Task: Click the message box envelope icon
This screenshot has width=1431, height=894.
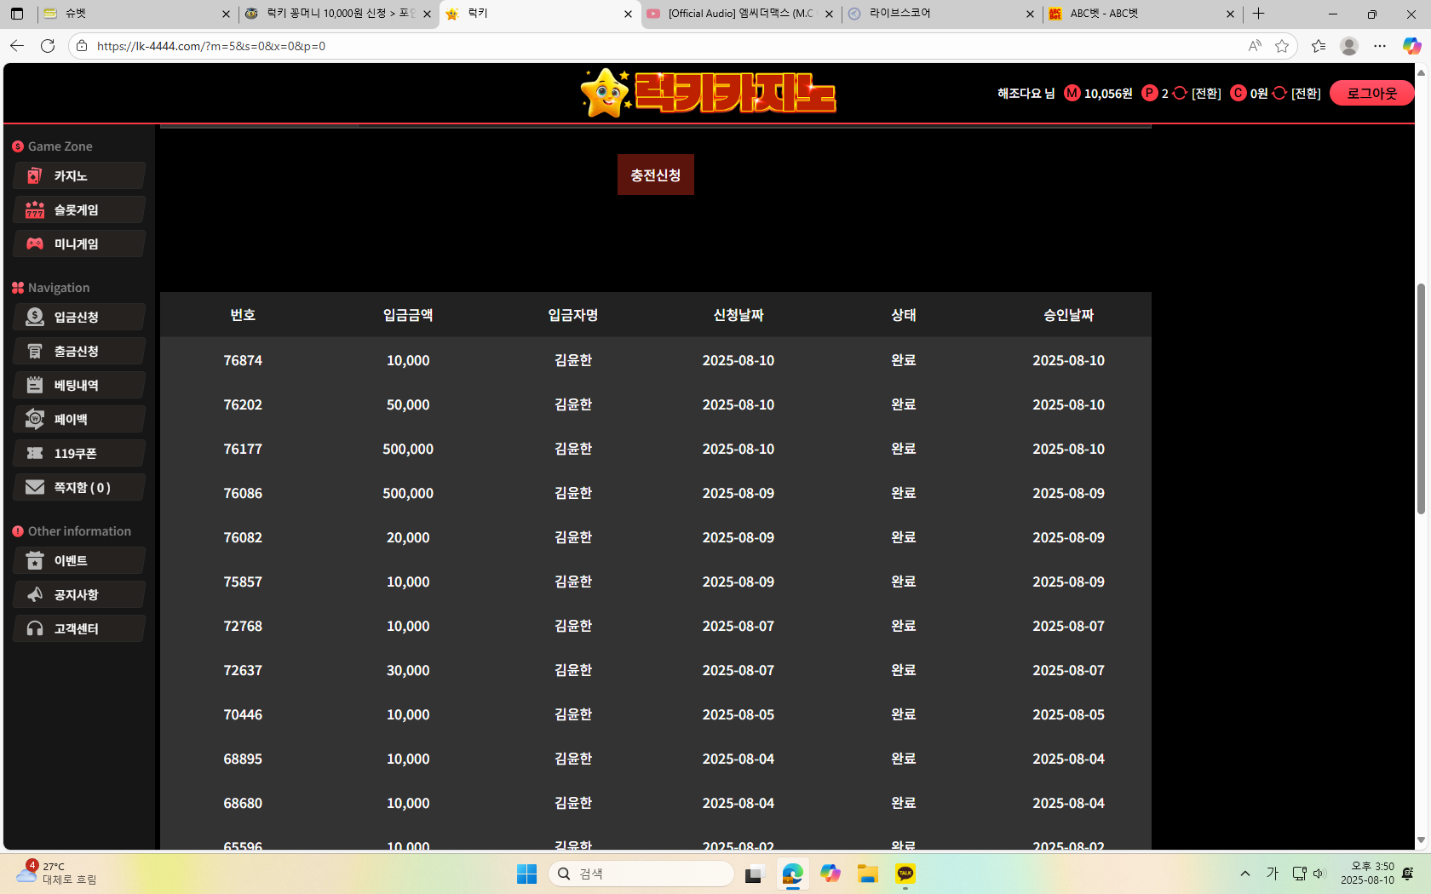Action: (35, 488)
